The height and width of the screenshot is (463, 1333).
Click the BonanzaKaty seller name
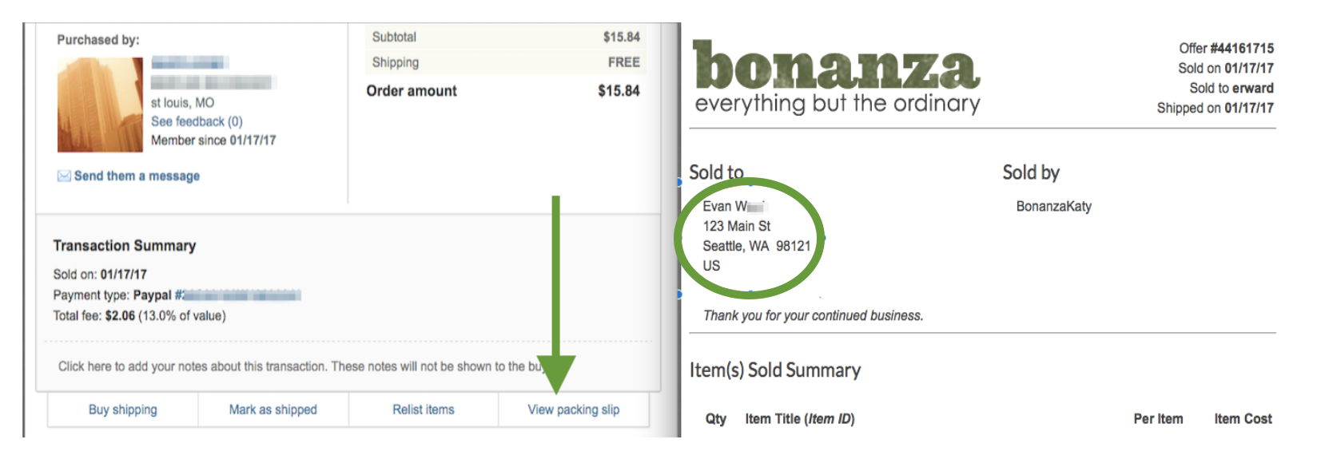(x=1053, y=206)
